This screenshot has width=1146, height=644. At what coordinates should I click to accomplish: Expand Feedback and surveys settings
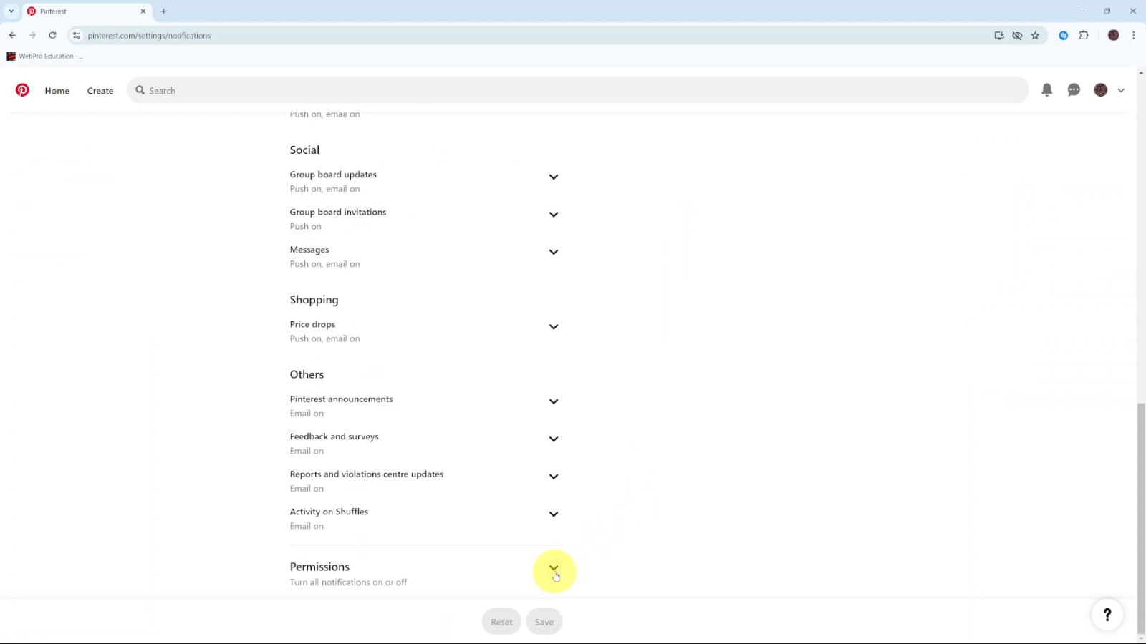(553, 439)
